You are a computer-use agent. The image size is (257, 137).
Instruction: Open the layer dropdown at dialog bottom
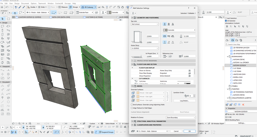coord(152,131)
